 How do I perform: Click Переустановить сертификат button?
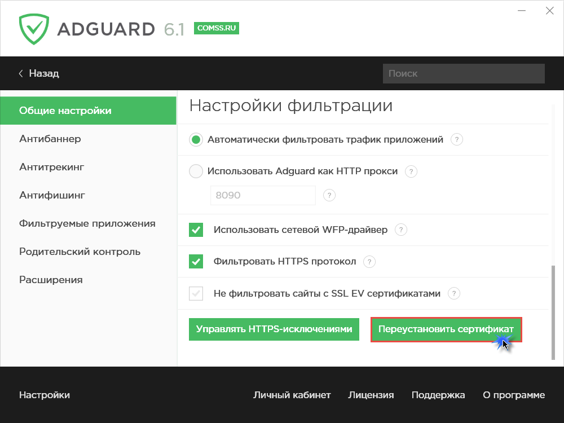click(446, 329)
